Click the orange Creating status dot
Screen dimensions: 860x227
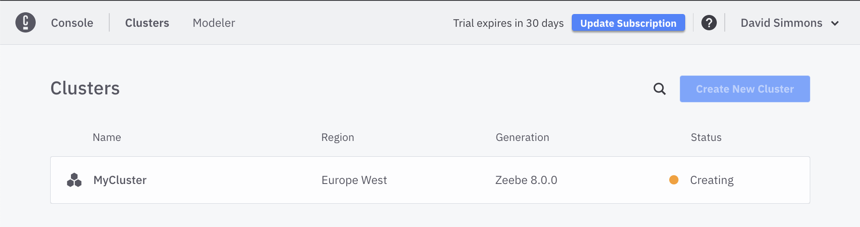coord(674,180)
